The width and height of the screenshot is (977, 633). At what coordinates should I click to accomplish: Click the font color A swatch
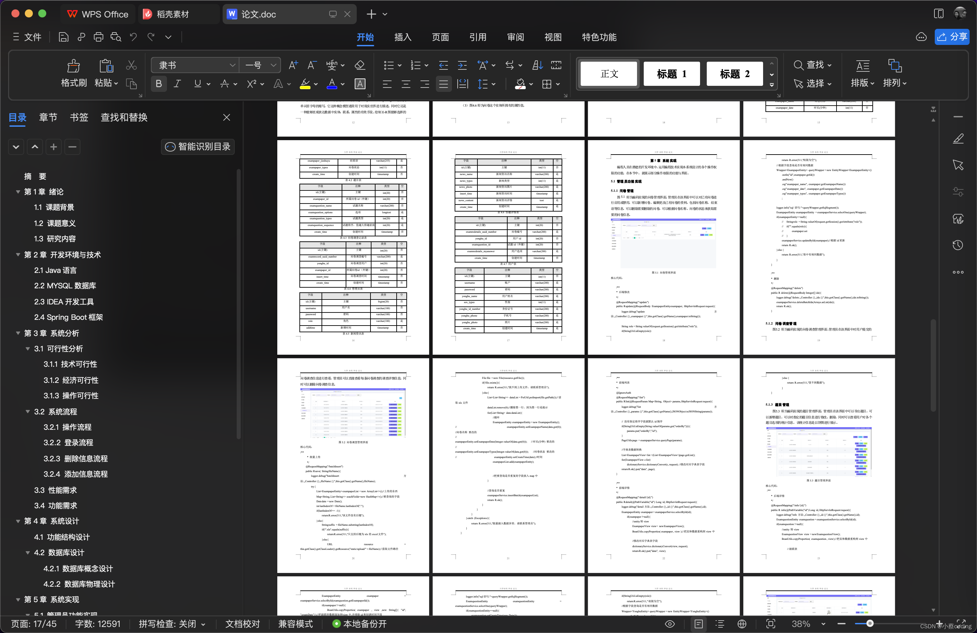[x=332, y=84]
